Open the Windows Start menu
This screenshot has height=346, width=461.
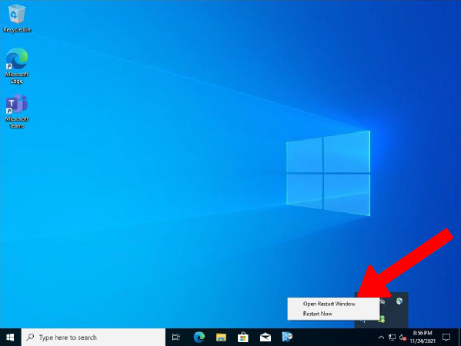(10, 338)
